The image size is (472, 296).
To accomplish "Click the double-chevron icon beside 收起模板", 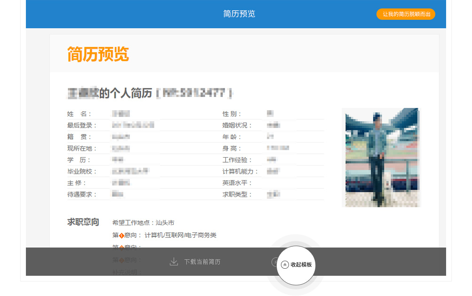I will click(x=285, y=265).
